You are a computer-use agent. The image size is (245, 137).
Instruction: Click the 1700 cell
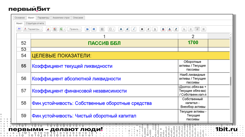point(193,43)
